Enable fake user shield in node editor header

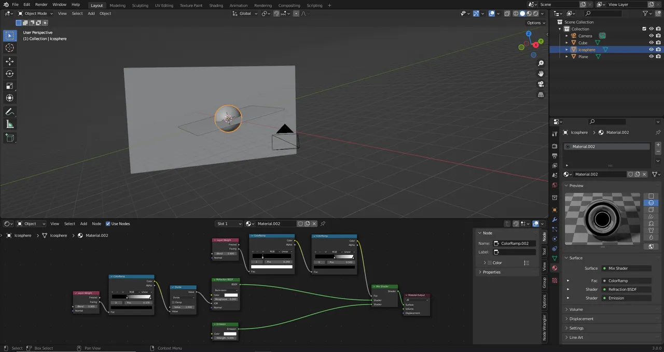[300, 223]
